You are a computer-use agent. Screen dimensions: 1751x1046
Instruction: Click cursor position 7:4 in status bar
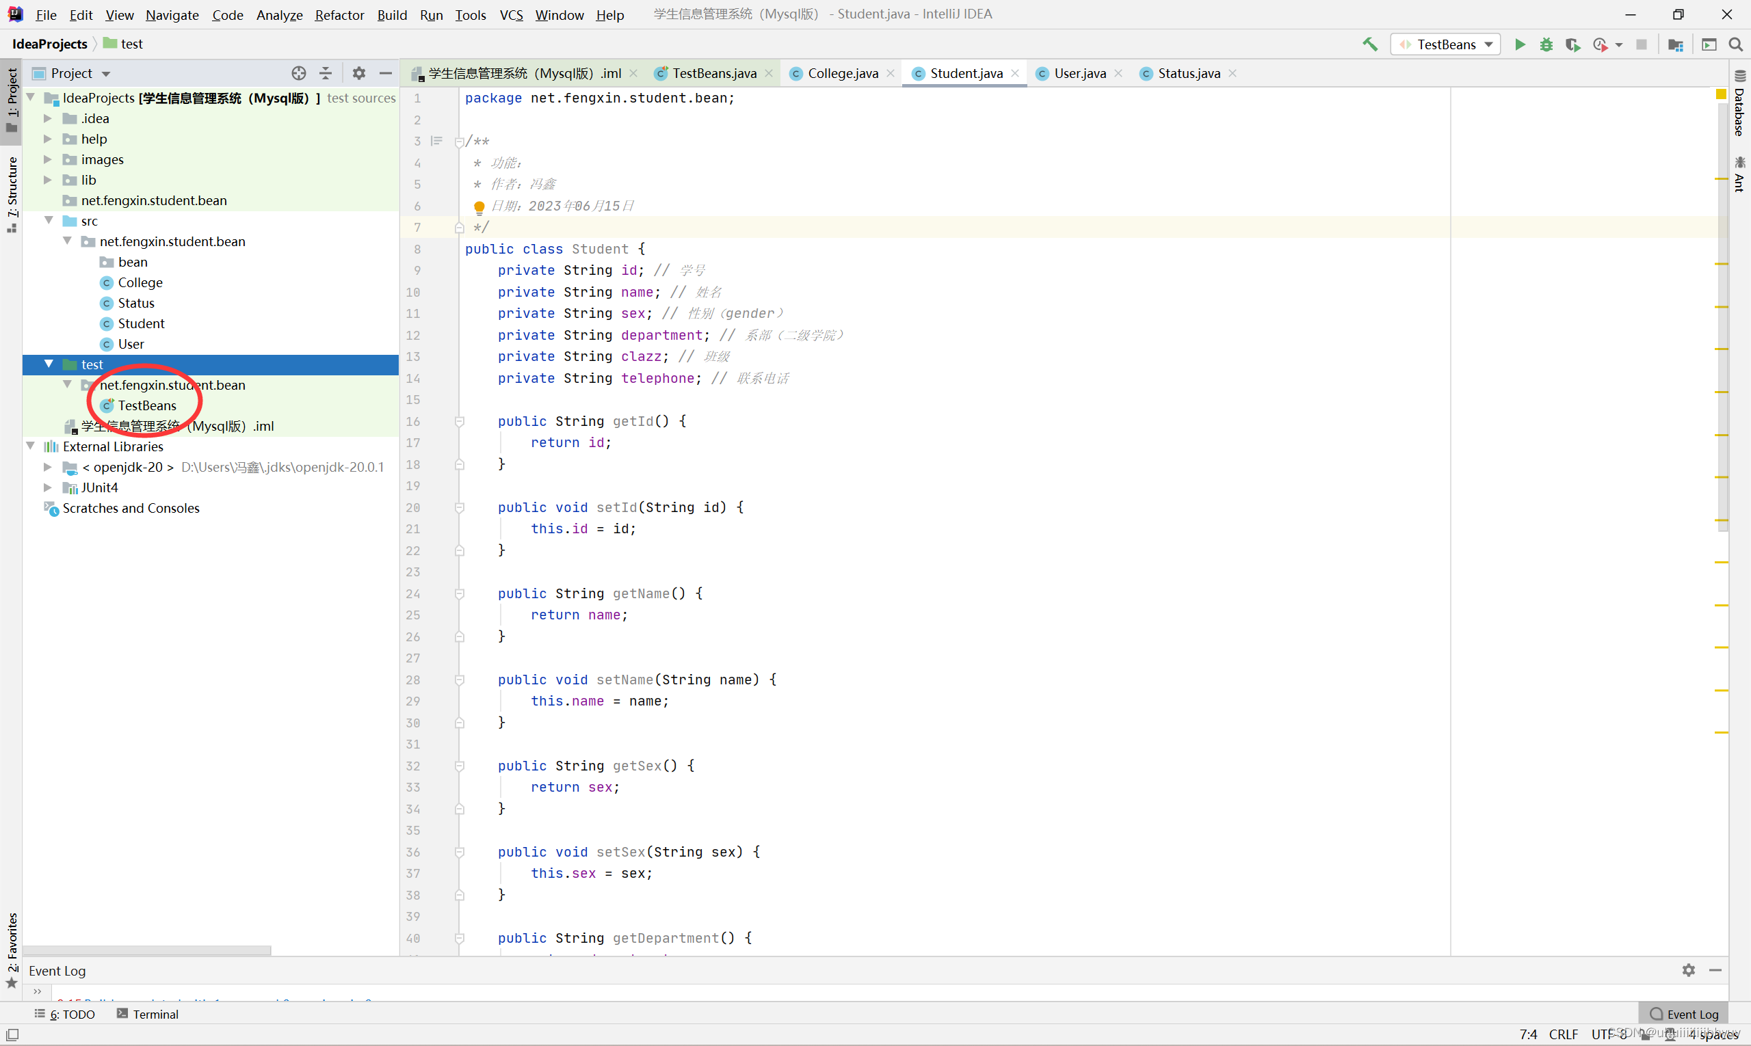tap(1527, 1034)
